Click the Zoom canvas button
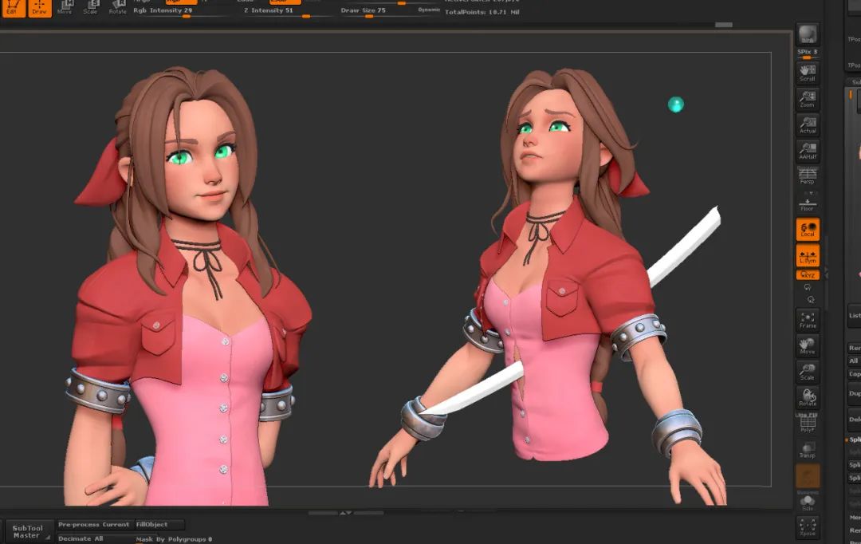This screenshot has width=861, height=544. pyautogui.click(x=807, y=99)
